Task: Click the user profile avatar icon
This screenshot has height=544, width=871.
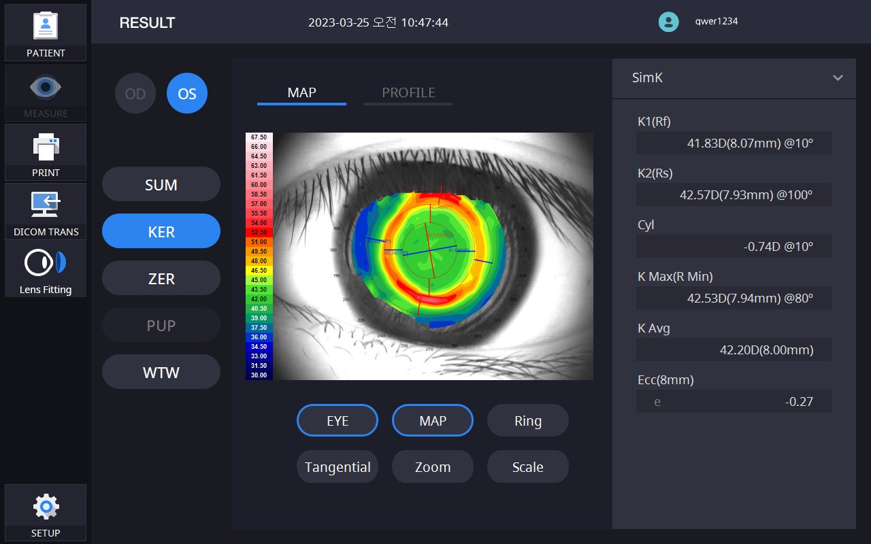Action: (x=669, y=22)
